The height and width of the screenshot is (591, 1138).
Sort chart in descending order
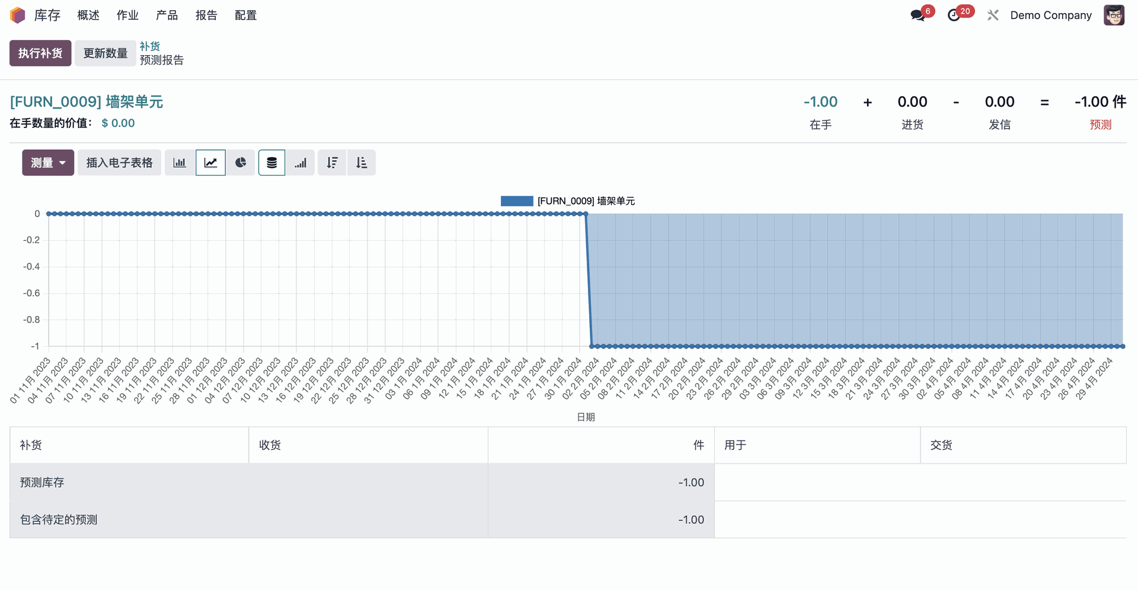pyautogui.click(x=332, y=163)
